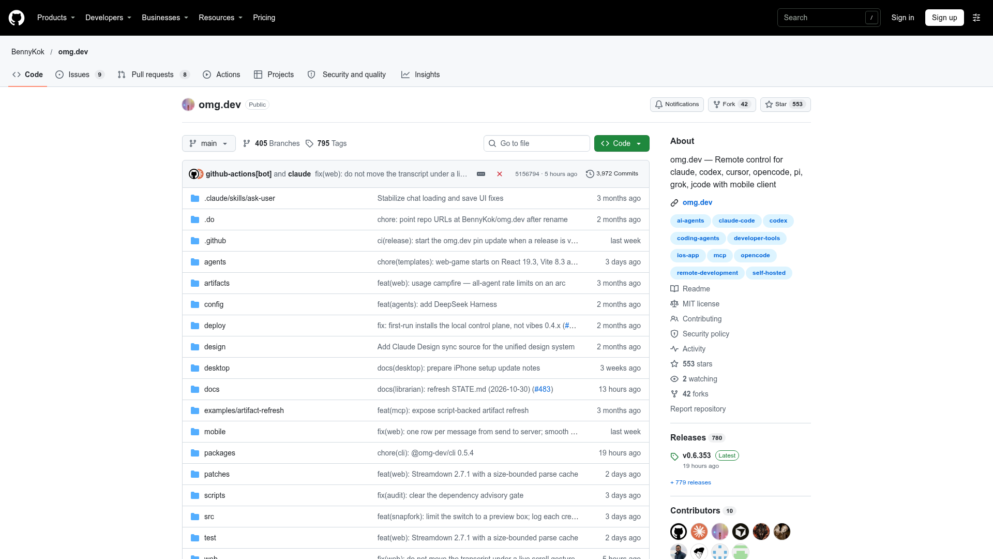The image size is (993, 559).
Task: Check the failed status red X icon
Action: [x=500, y=174]
